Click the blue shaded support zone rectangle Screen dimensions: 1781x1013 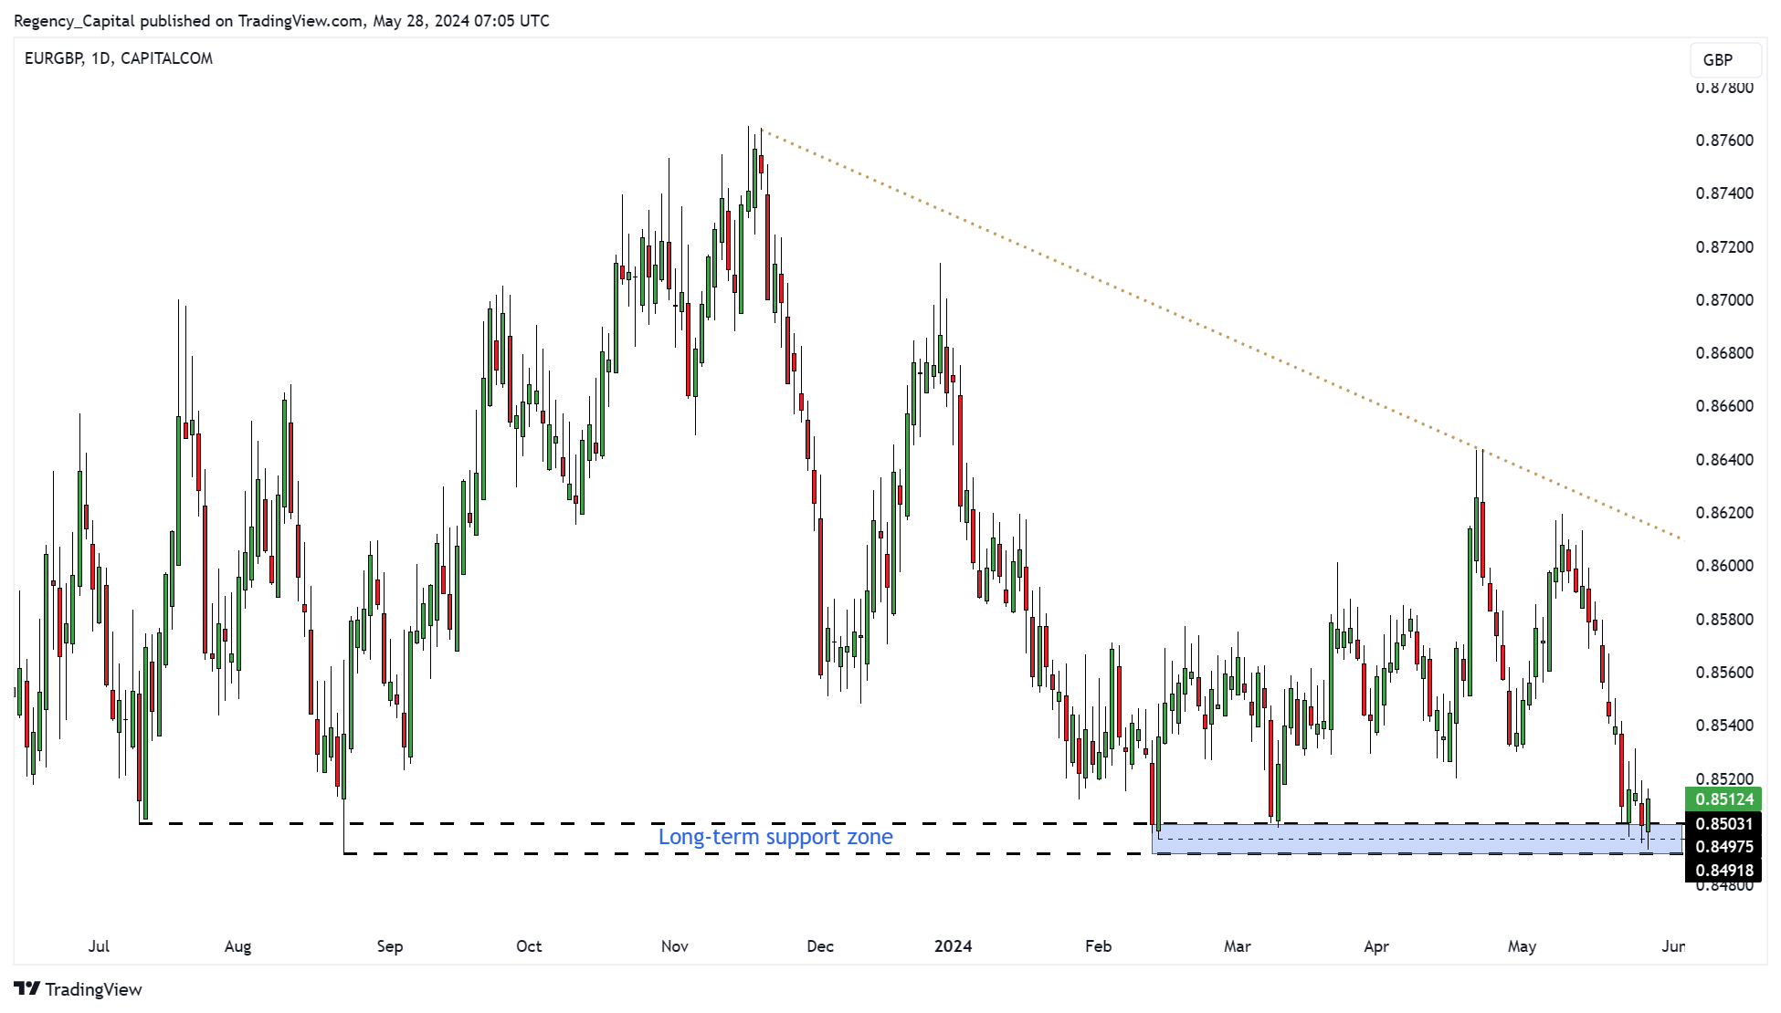(x=1417, y=839)
